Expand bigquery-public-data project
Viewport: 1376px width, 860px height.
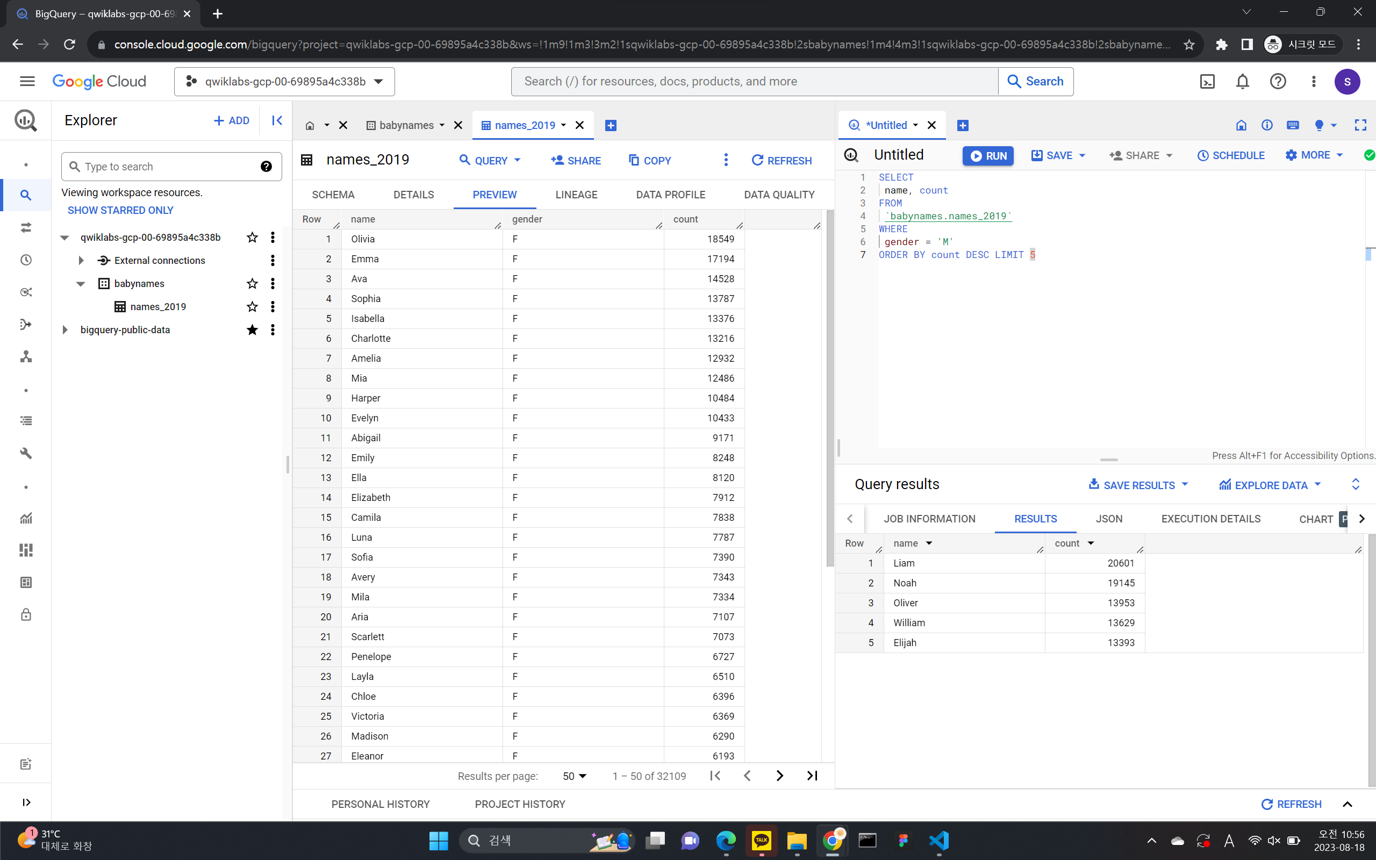[65, 330]
